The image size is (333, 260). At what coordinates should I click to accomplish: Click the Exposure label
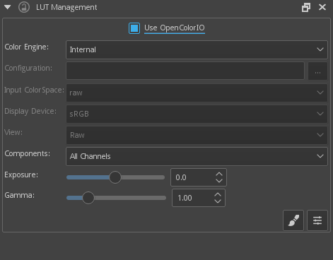[21, 175]
